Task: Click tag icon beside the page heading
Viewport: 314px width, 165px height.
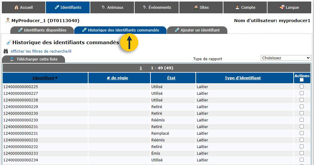Action: [x=9, y=42]
